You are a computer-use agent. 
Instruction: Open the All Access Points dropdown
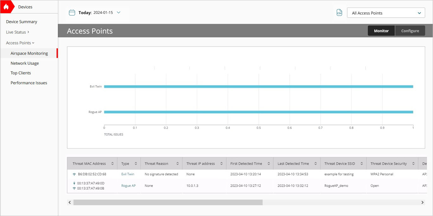[386, 13]
